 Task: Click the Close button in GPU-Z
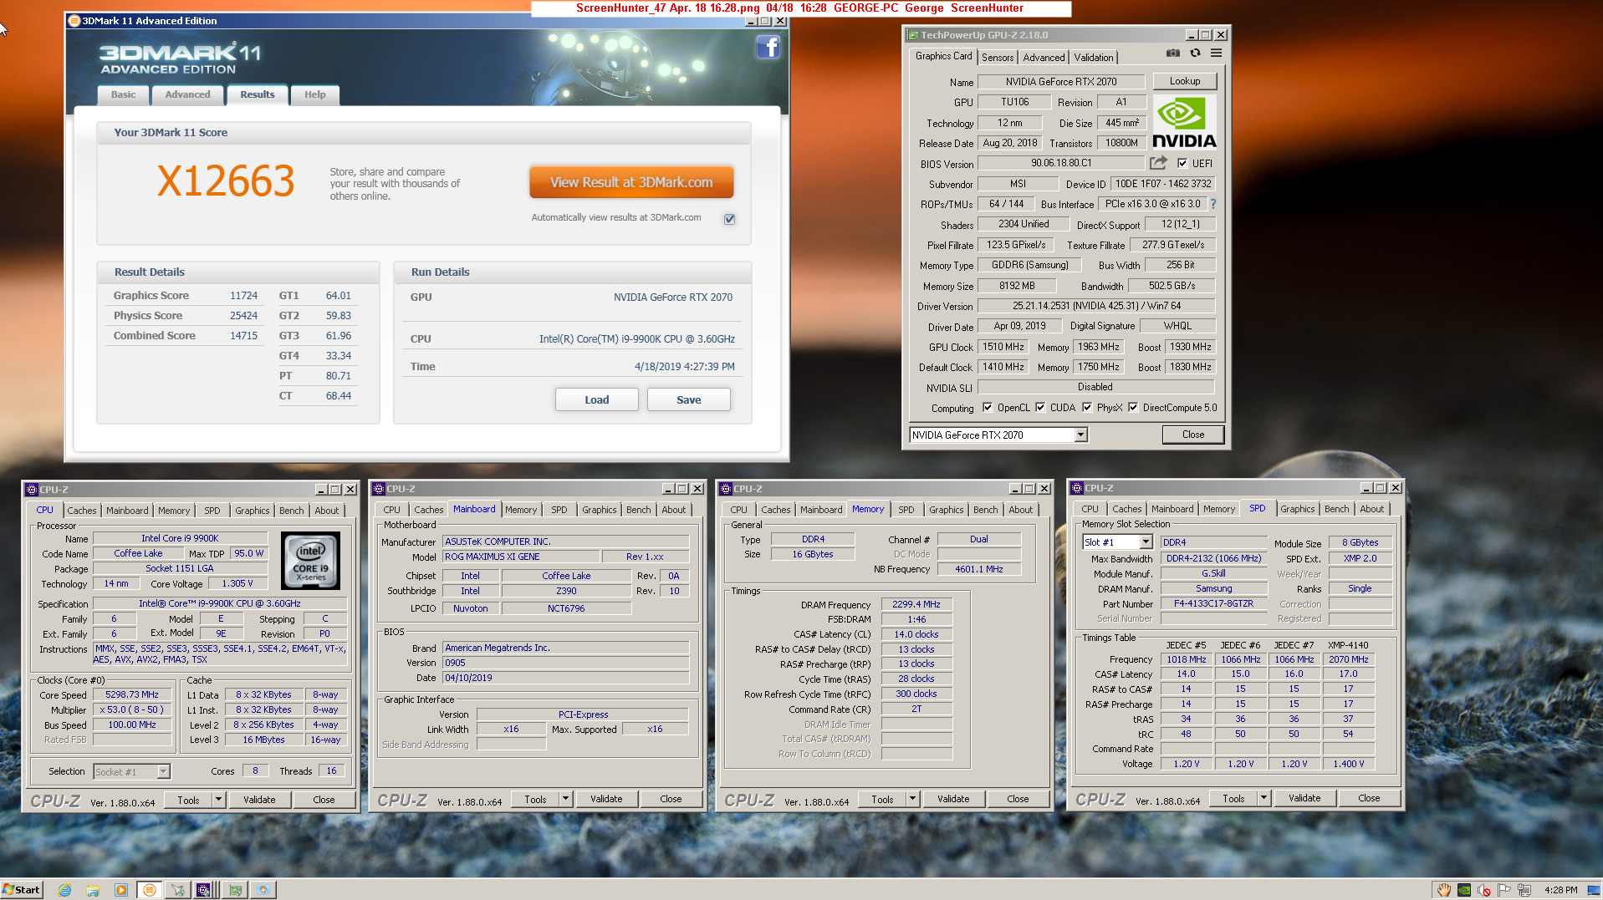pos(1192,435)
